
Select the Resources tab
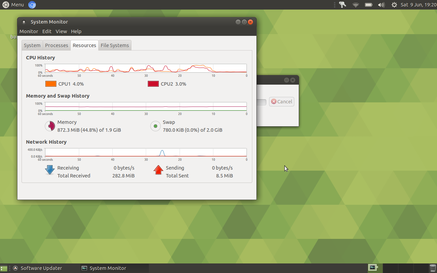tap(84, 45)
